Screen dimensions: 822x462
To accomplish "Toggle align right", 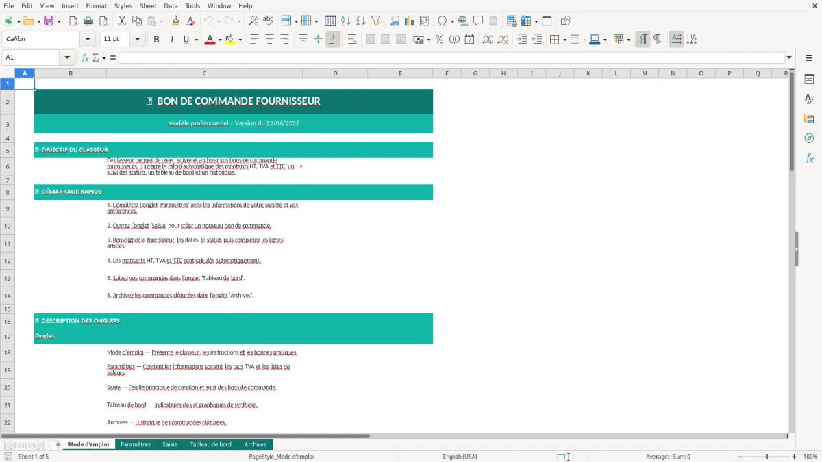I will pyautogui.click(x=284, y=40).
